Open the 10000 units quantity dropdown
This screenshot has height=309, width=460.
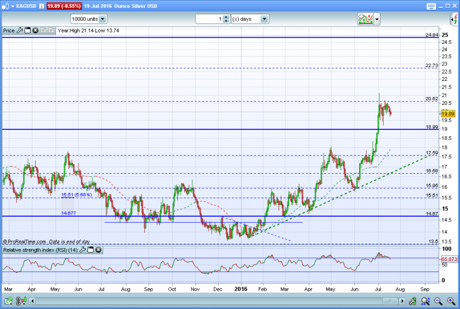tap(88, 19)
